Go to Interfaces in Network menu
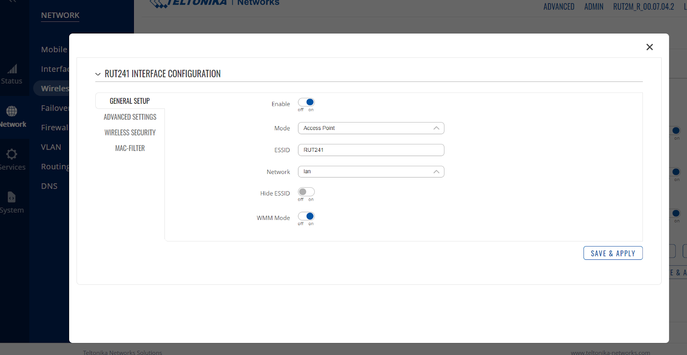This screenshot has height=355, width=687. (55, 69)
